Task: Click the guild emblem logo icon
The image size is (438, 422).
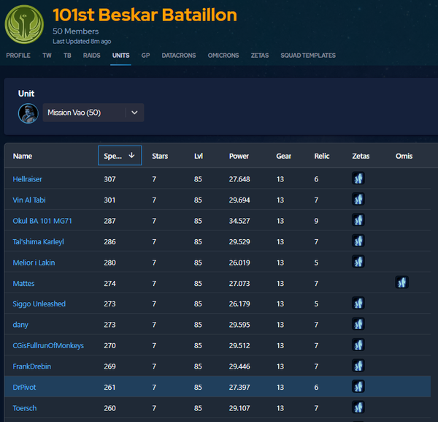Action: click(24, 24)
